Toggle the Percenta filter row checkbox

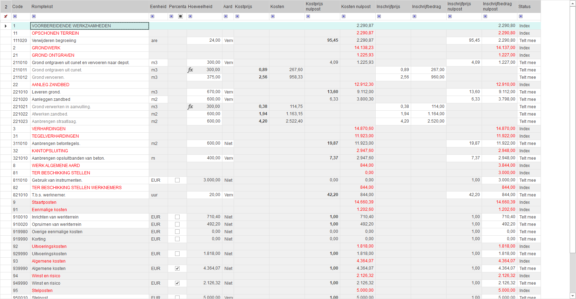point(180,16)
